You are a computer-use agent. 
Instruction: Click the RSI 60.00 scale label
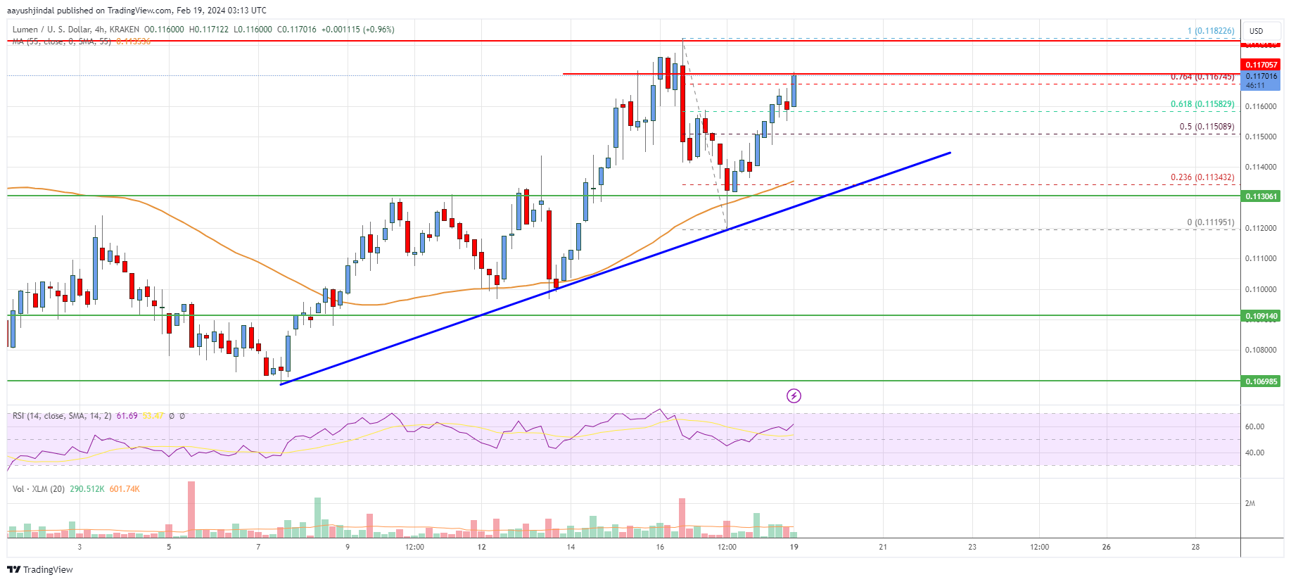[1254, 426]
